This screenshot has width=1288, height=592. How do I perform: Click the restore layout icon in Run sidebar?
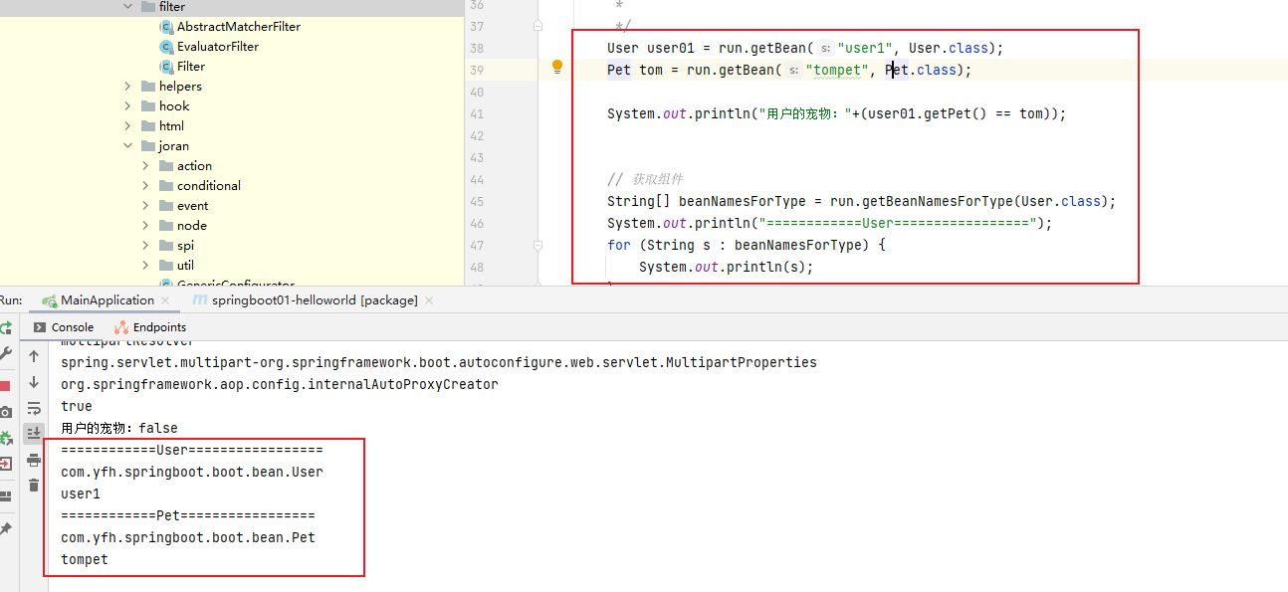5,495
